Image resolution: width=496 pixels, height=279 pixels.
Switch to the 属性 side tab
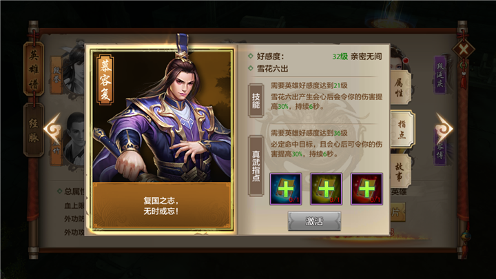point(400,87)
